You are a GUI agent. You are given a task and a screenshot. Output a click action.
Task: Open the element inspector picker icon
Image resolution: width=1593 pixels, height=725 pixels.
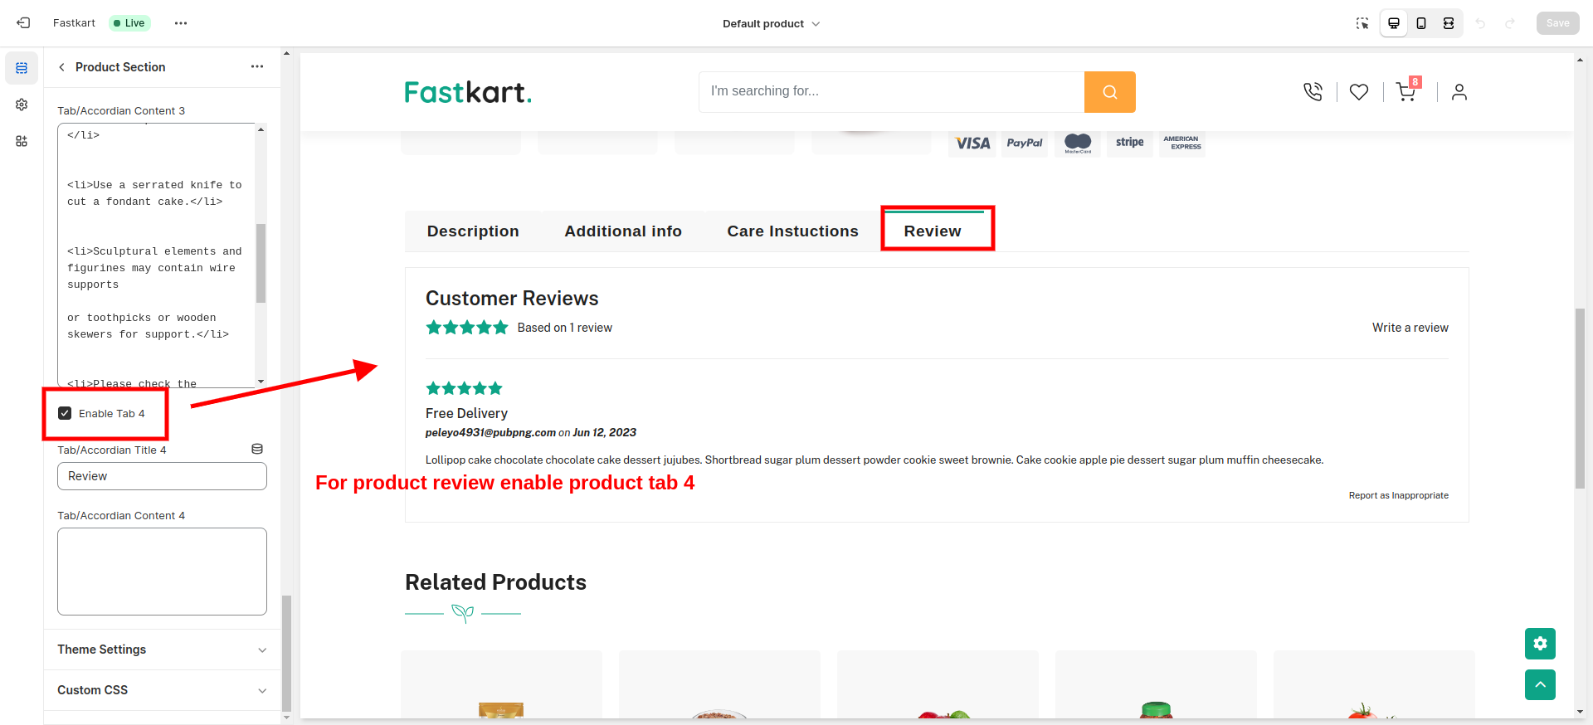[1362, 23]
